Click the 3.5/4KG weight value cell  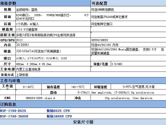coord(117,64)
